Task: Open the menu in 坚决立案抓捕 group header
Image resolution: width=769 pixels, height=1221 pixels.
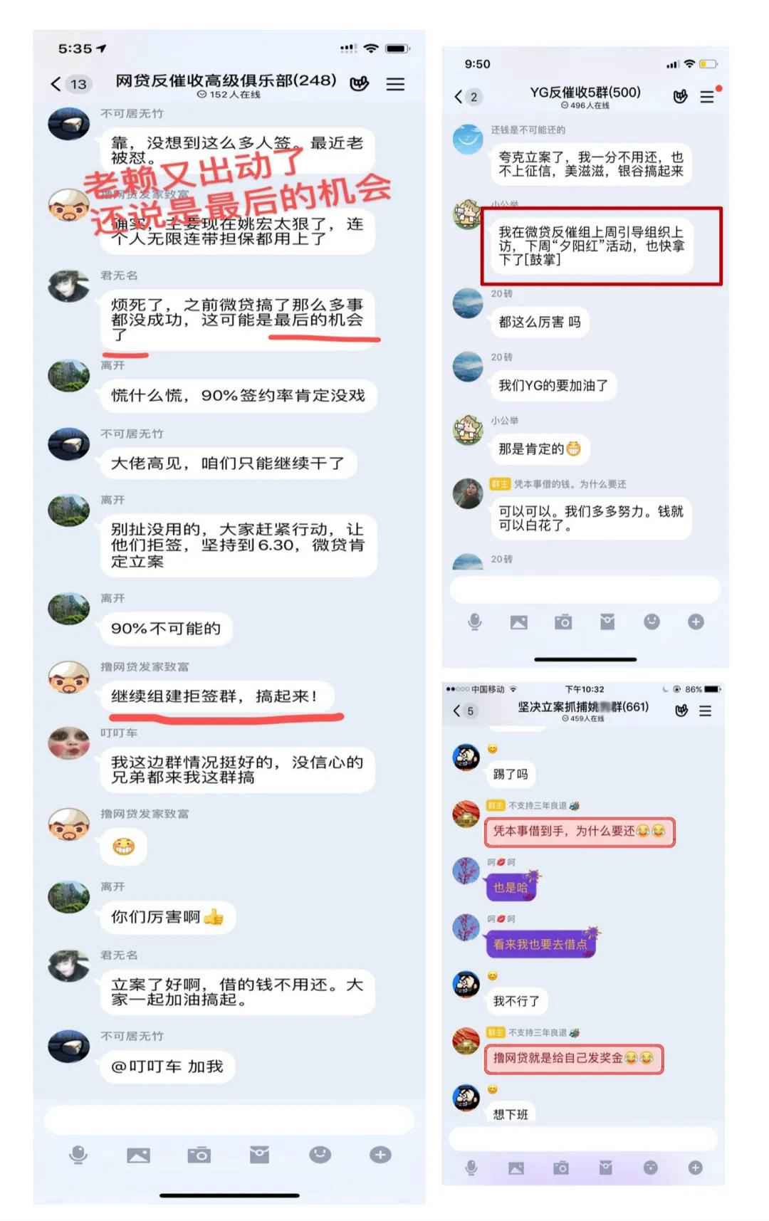Action: tap(705, 711)
